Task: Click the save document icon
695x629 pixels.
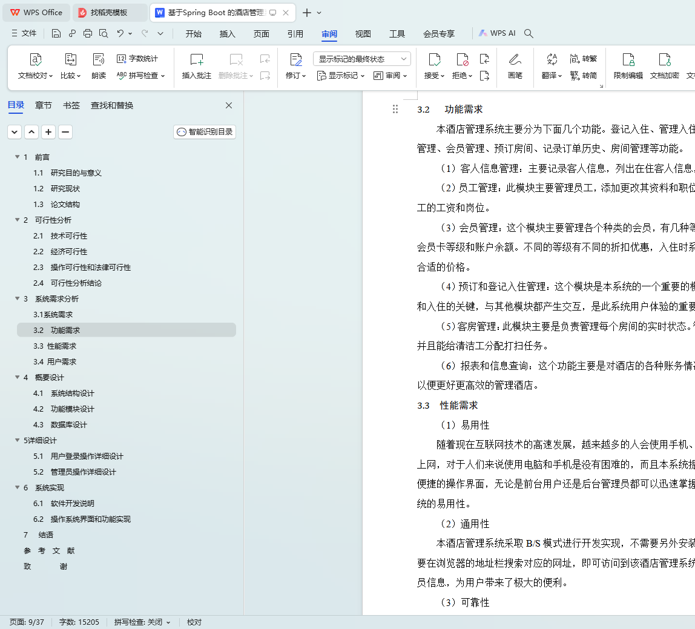Action: tap(56, 33)
